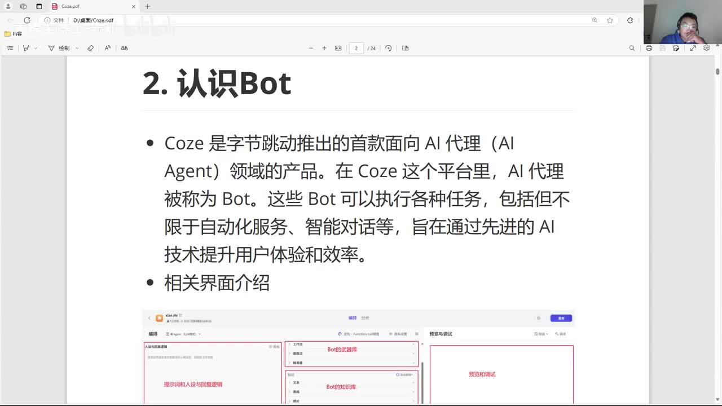Click the total page count / 24

point(372,48)
